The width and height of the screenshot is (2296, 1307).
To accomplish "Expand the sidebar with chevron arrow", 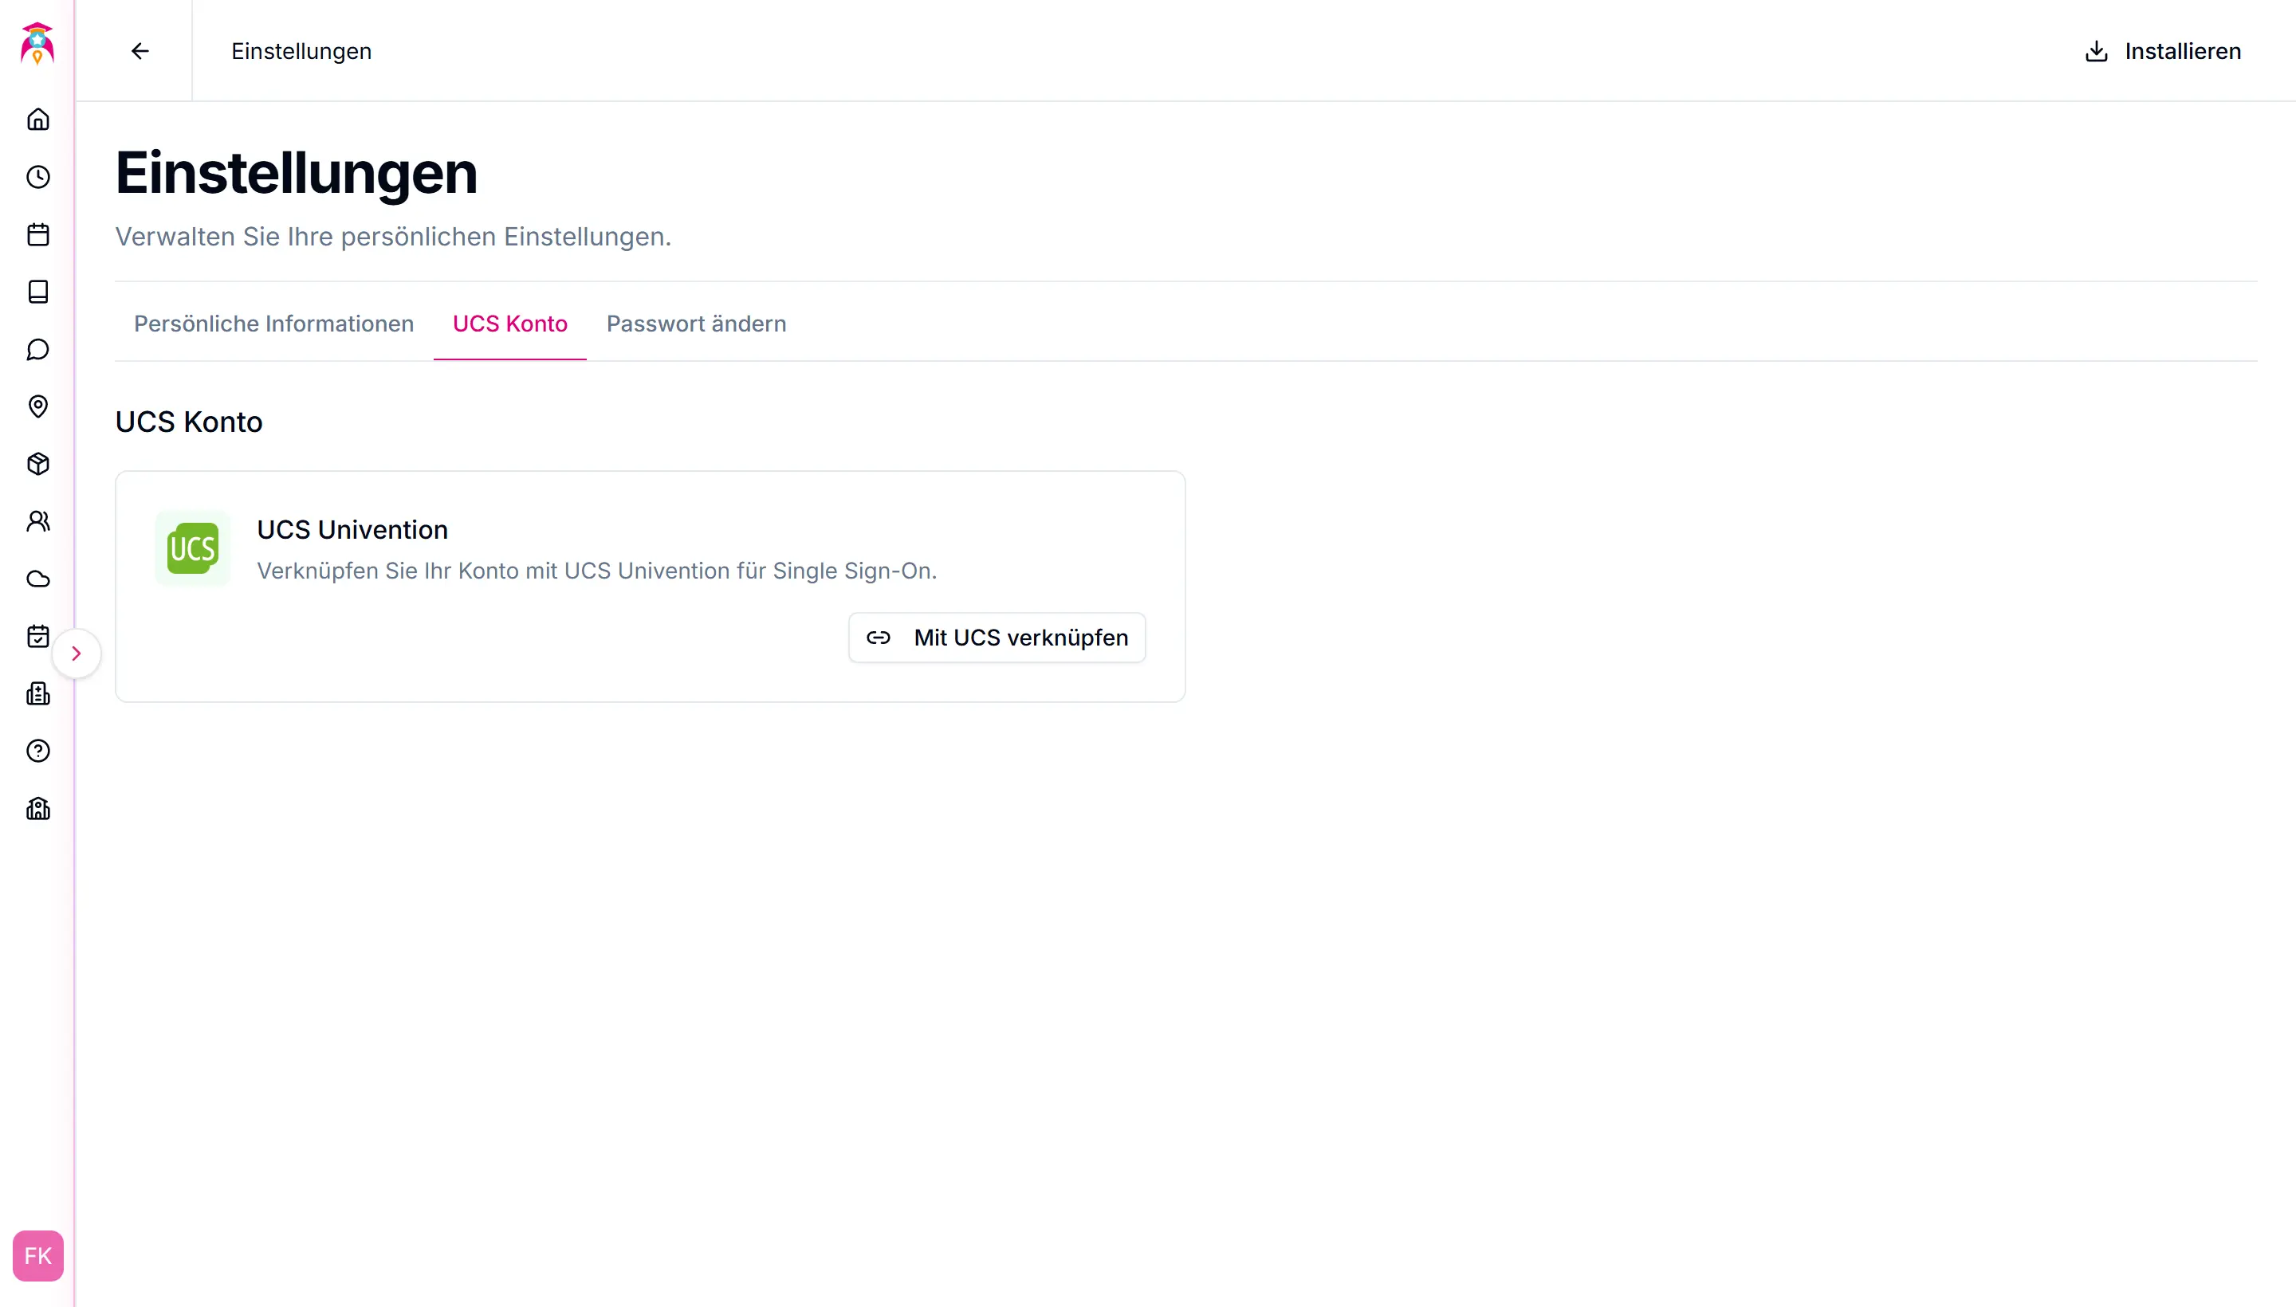I will pos(77,653).
